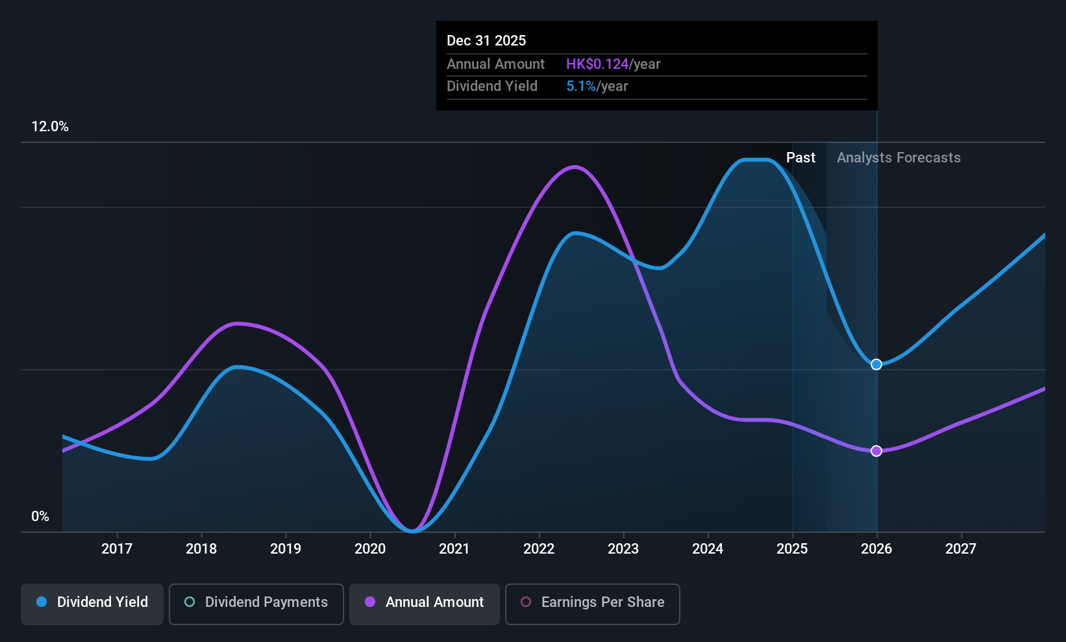Screen dimensions: 1066x642
Task: Click the blue Dividend Yield legend dot
Action: coord(42,602)
